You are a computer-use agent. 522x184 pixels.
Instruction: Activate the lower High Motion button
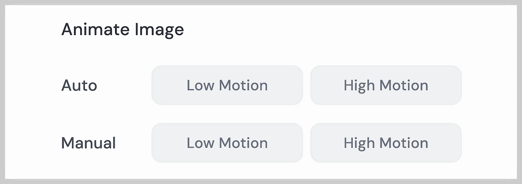click(386, 143)
